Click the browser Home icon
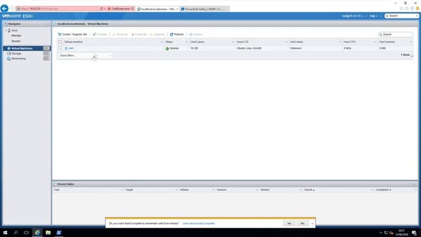 click(x=401, y=9)
